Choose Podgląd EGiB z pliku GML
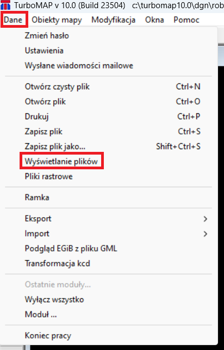 [109, 248]
